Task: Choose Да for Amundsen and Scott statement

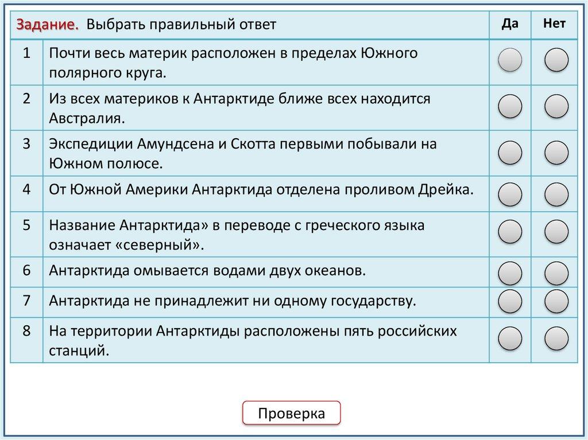Action: (x=510, y=152)
